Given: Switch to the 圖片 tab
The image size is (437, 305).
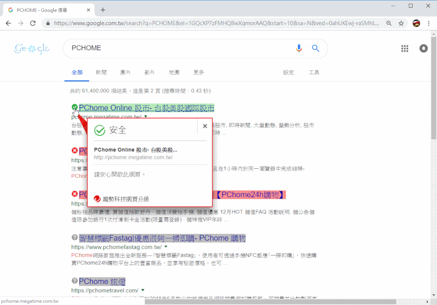Looking at the screenshot, I should pyautogui.click(x=125, y=72).
